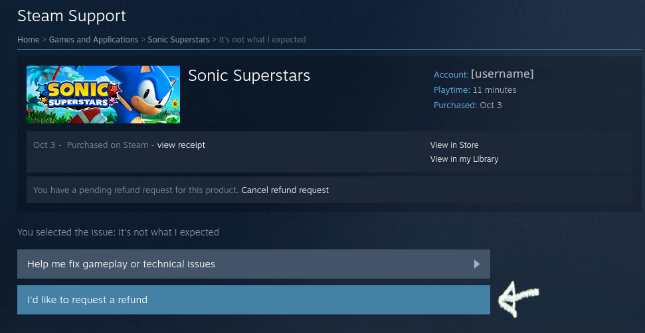Screen dimensions: 645x333
Task: Click the Sonic Superstars game banner image
Action: [x=103, y=94]
